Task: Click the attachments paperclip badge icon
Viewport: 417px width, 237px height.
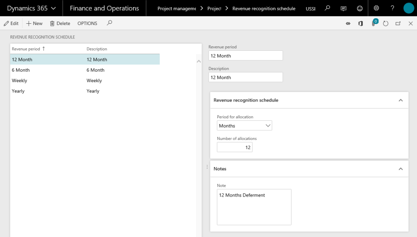Action: [x=374, y=23]
